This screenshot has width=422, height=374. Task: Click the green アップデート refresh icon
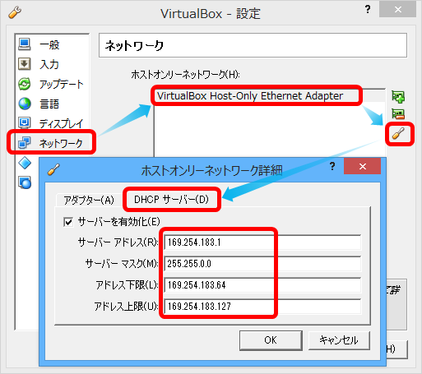(x=25, y=84)
